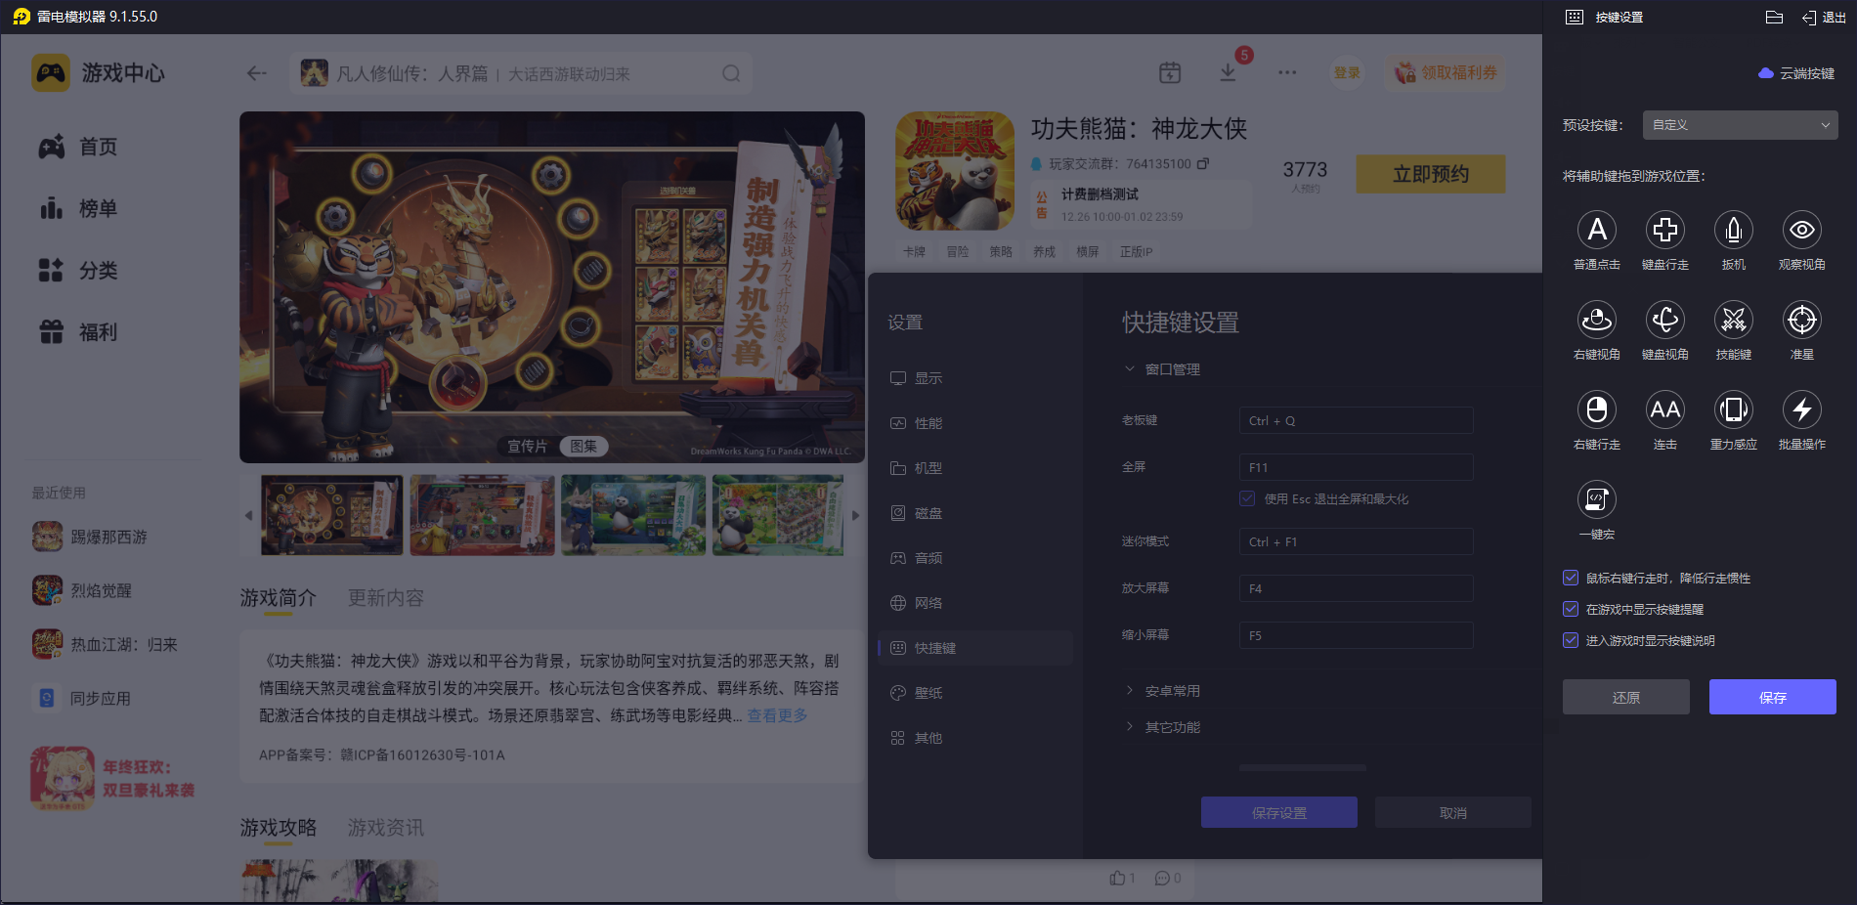Viewport: 1857px width, 905px height.
Task: Click the 缩小屏幕 shortcut field showing F5
Action: point(1356,635)
